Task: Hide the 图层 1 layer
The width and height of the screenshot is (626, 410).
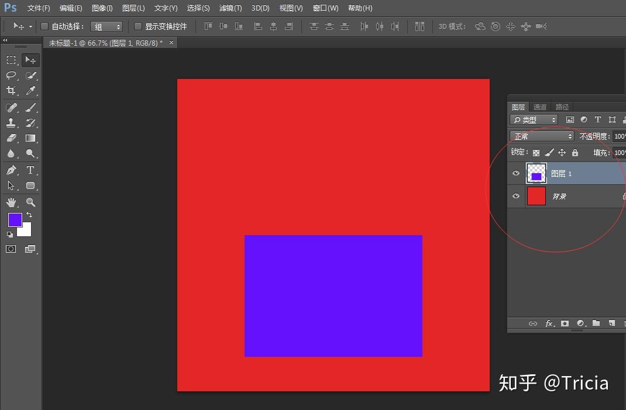Action: (x=516, y=173)
